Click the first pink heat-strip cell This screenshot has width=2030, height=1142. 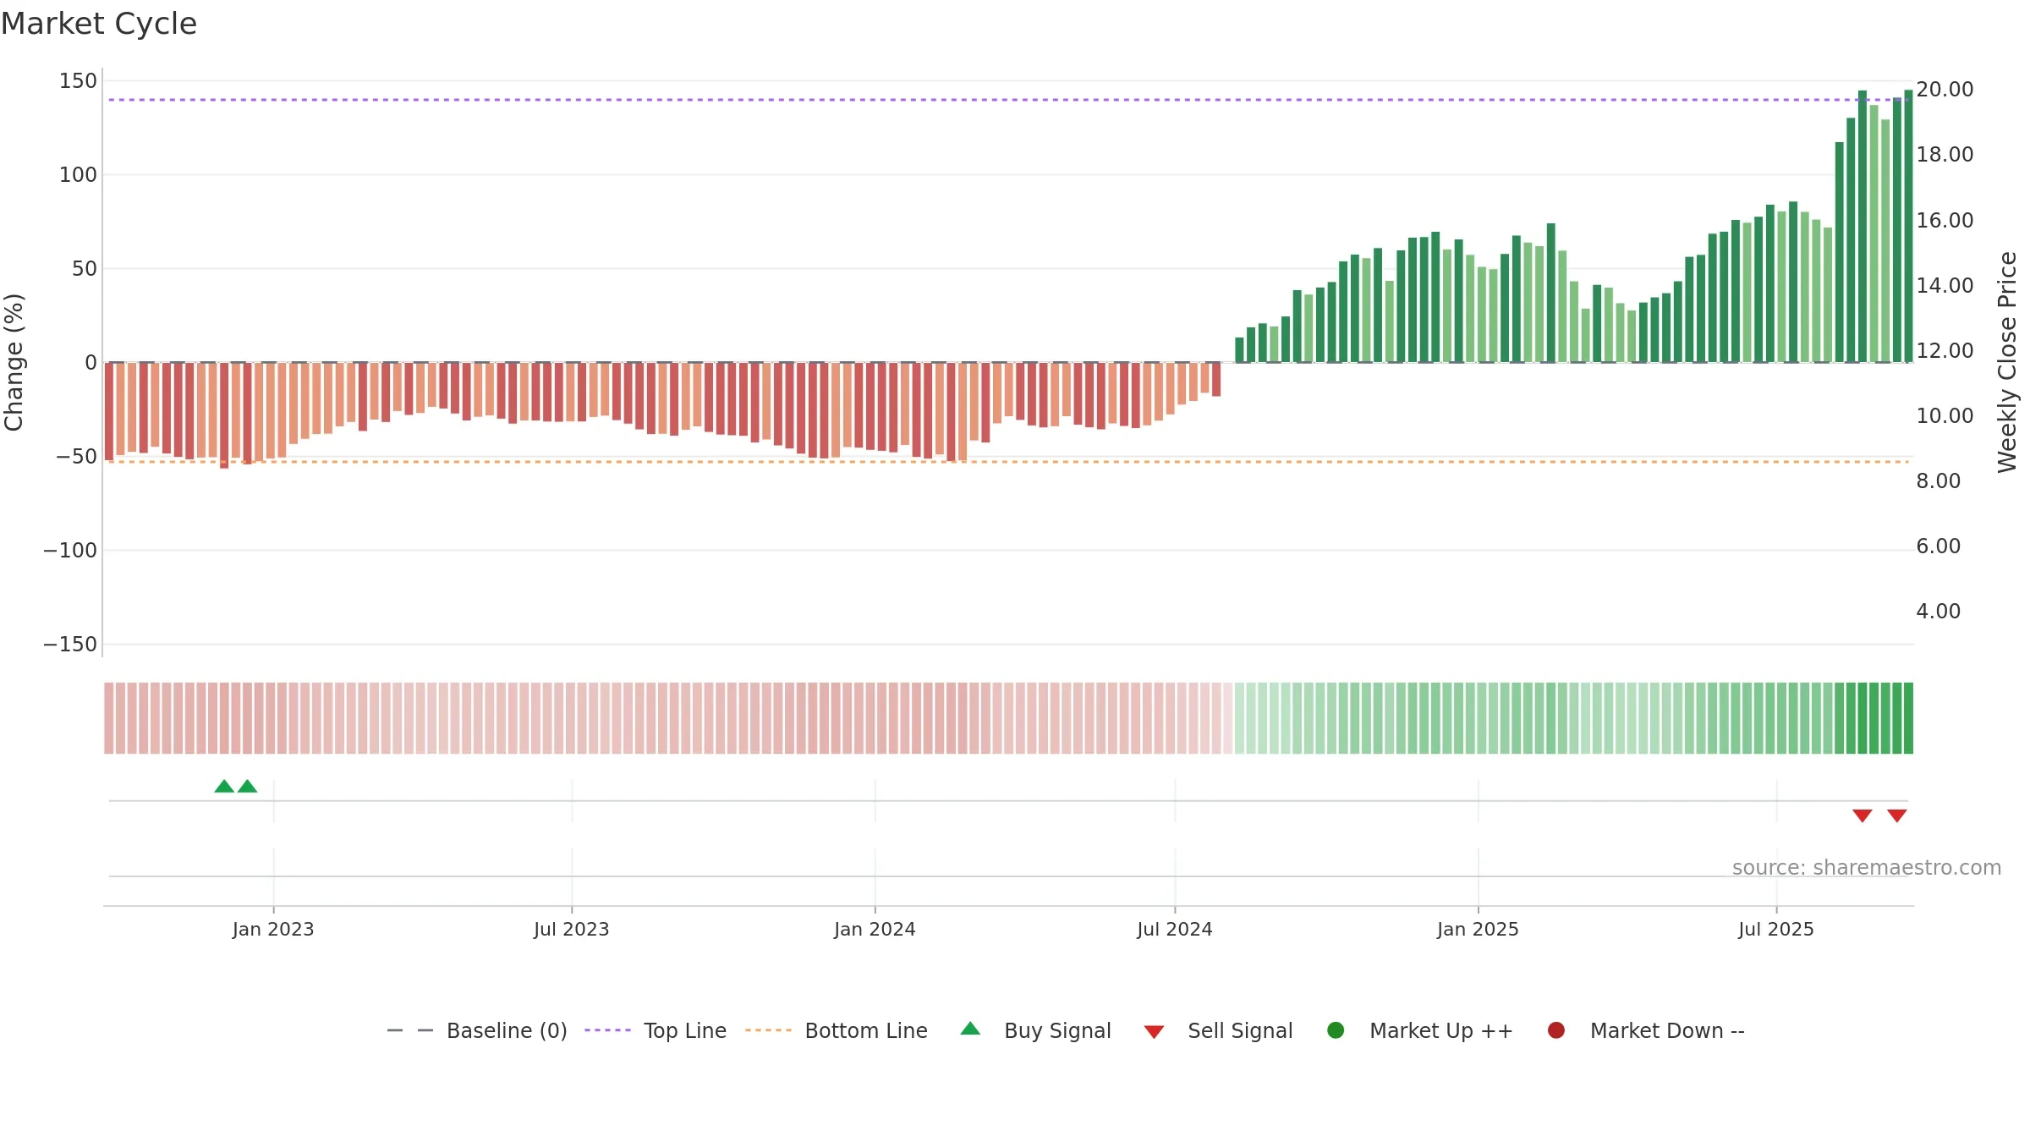pos(109,718)
